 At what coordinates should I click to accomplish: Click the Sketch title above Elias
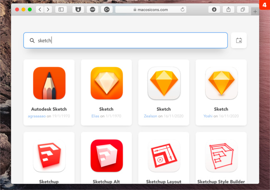tap(106, 109)
